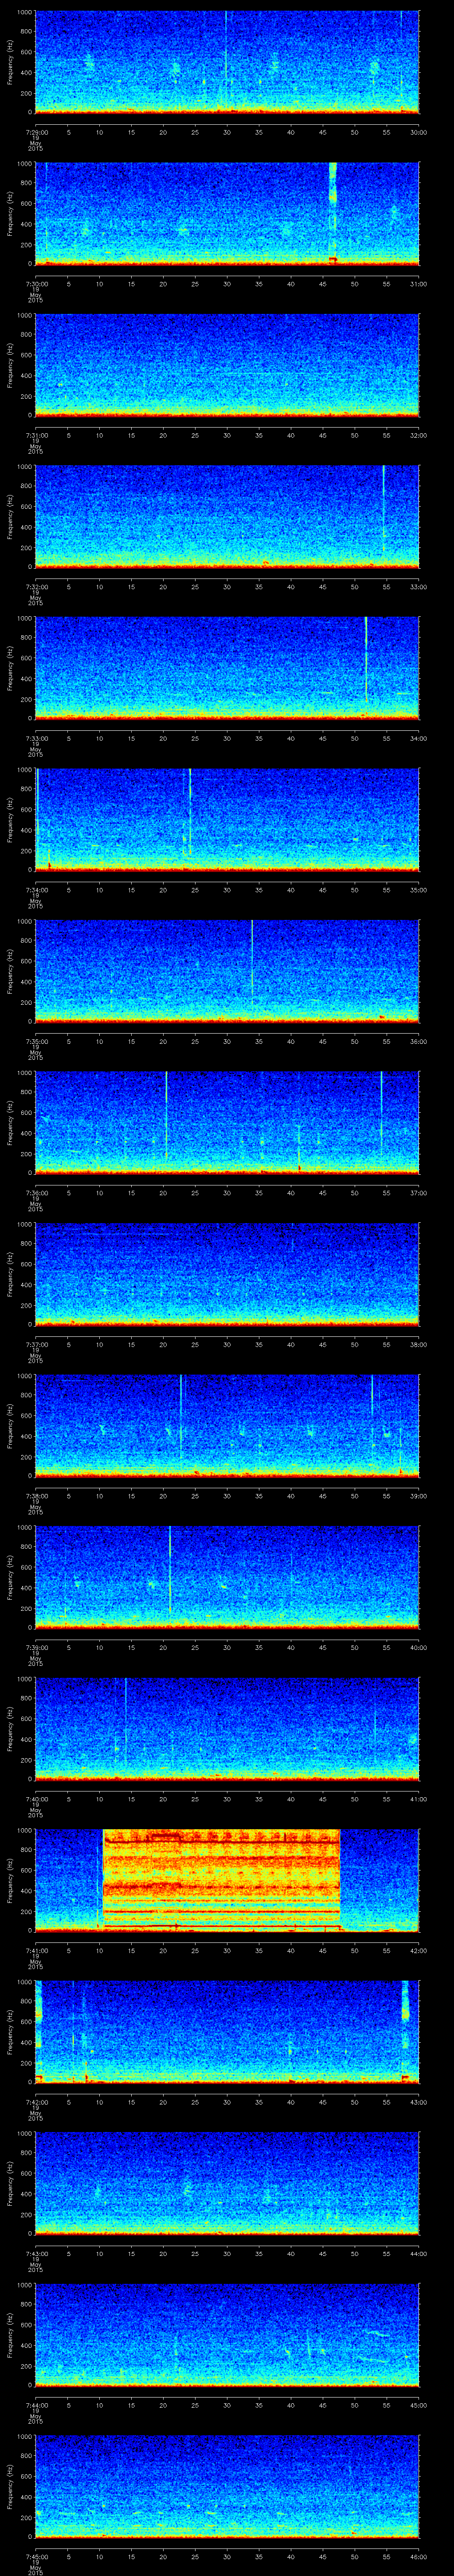Click the loud broadband noise block in the 7:41:00 panel
The width and height of the screenshot is (454, 2576).
222,1880
